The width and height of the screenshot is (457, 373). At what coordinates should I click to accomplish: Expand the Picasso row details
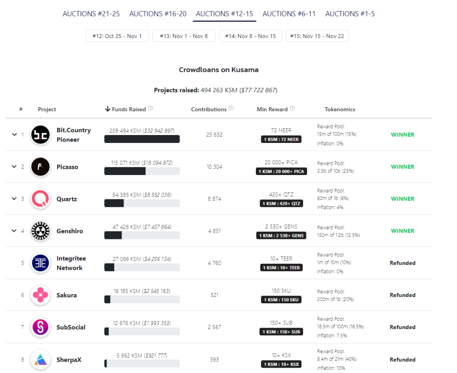14,166
